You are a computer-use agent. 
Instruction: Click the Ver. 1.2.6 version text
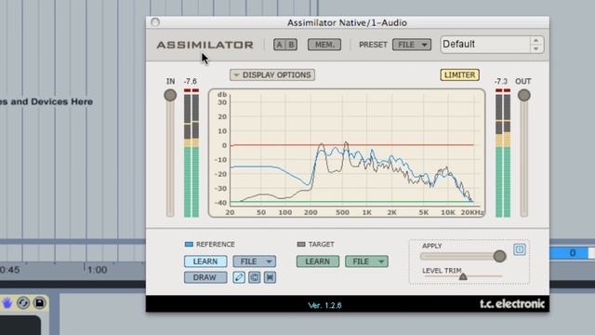click(324, 305)
